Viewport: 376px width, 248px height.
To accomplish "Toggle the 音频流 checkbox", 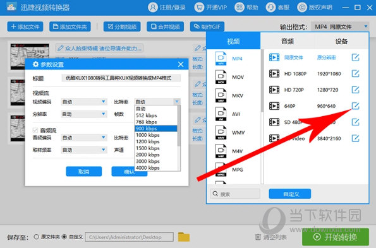I will 35,130.
